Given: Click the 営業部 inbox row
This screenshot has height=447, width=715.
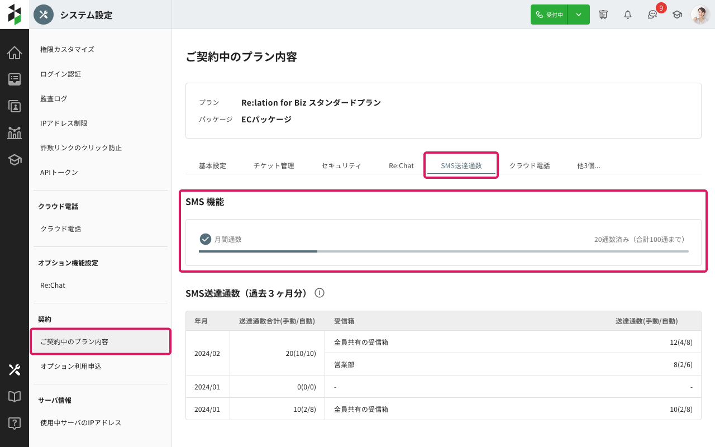Looking at the screenshot, I should pos(513,364).
